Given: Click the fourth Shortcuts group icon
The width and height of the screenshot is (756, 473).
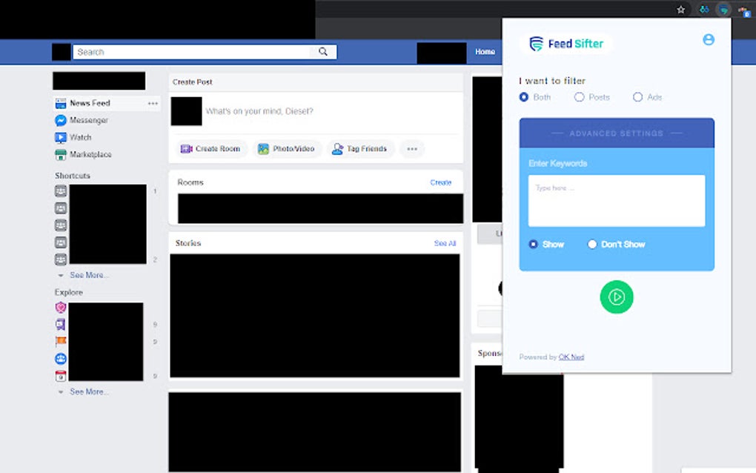Looking at the screenshot, I should (61, 242).
